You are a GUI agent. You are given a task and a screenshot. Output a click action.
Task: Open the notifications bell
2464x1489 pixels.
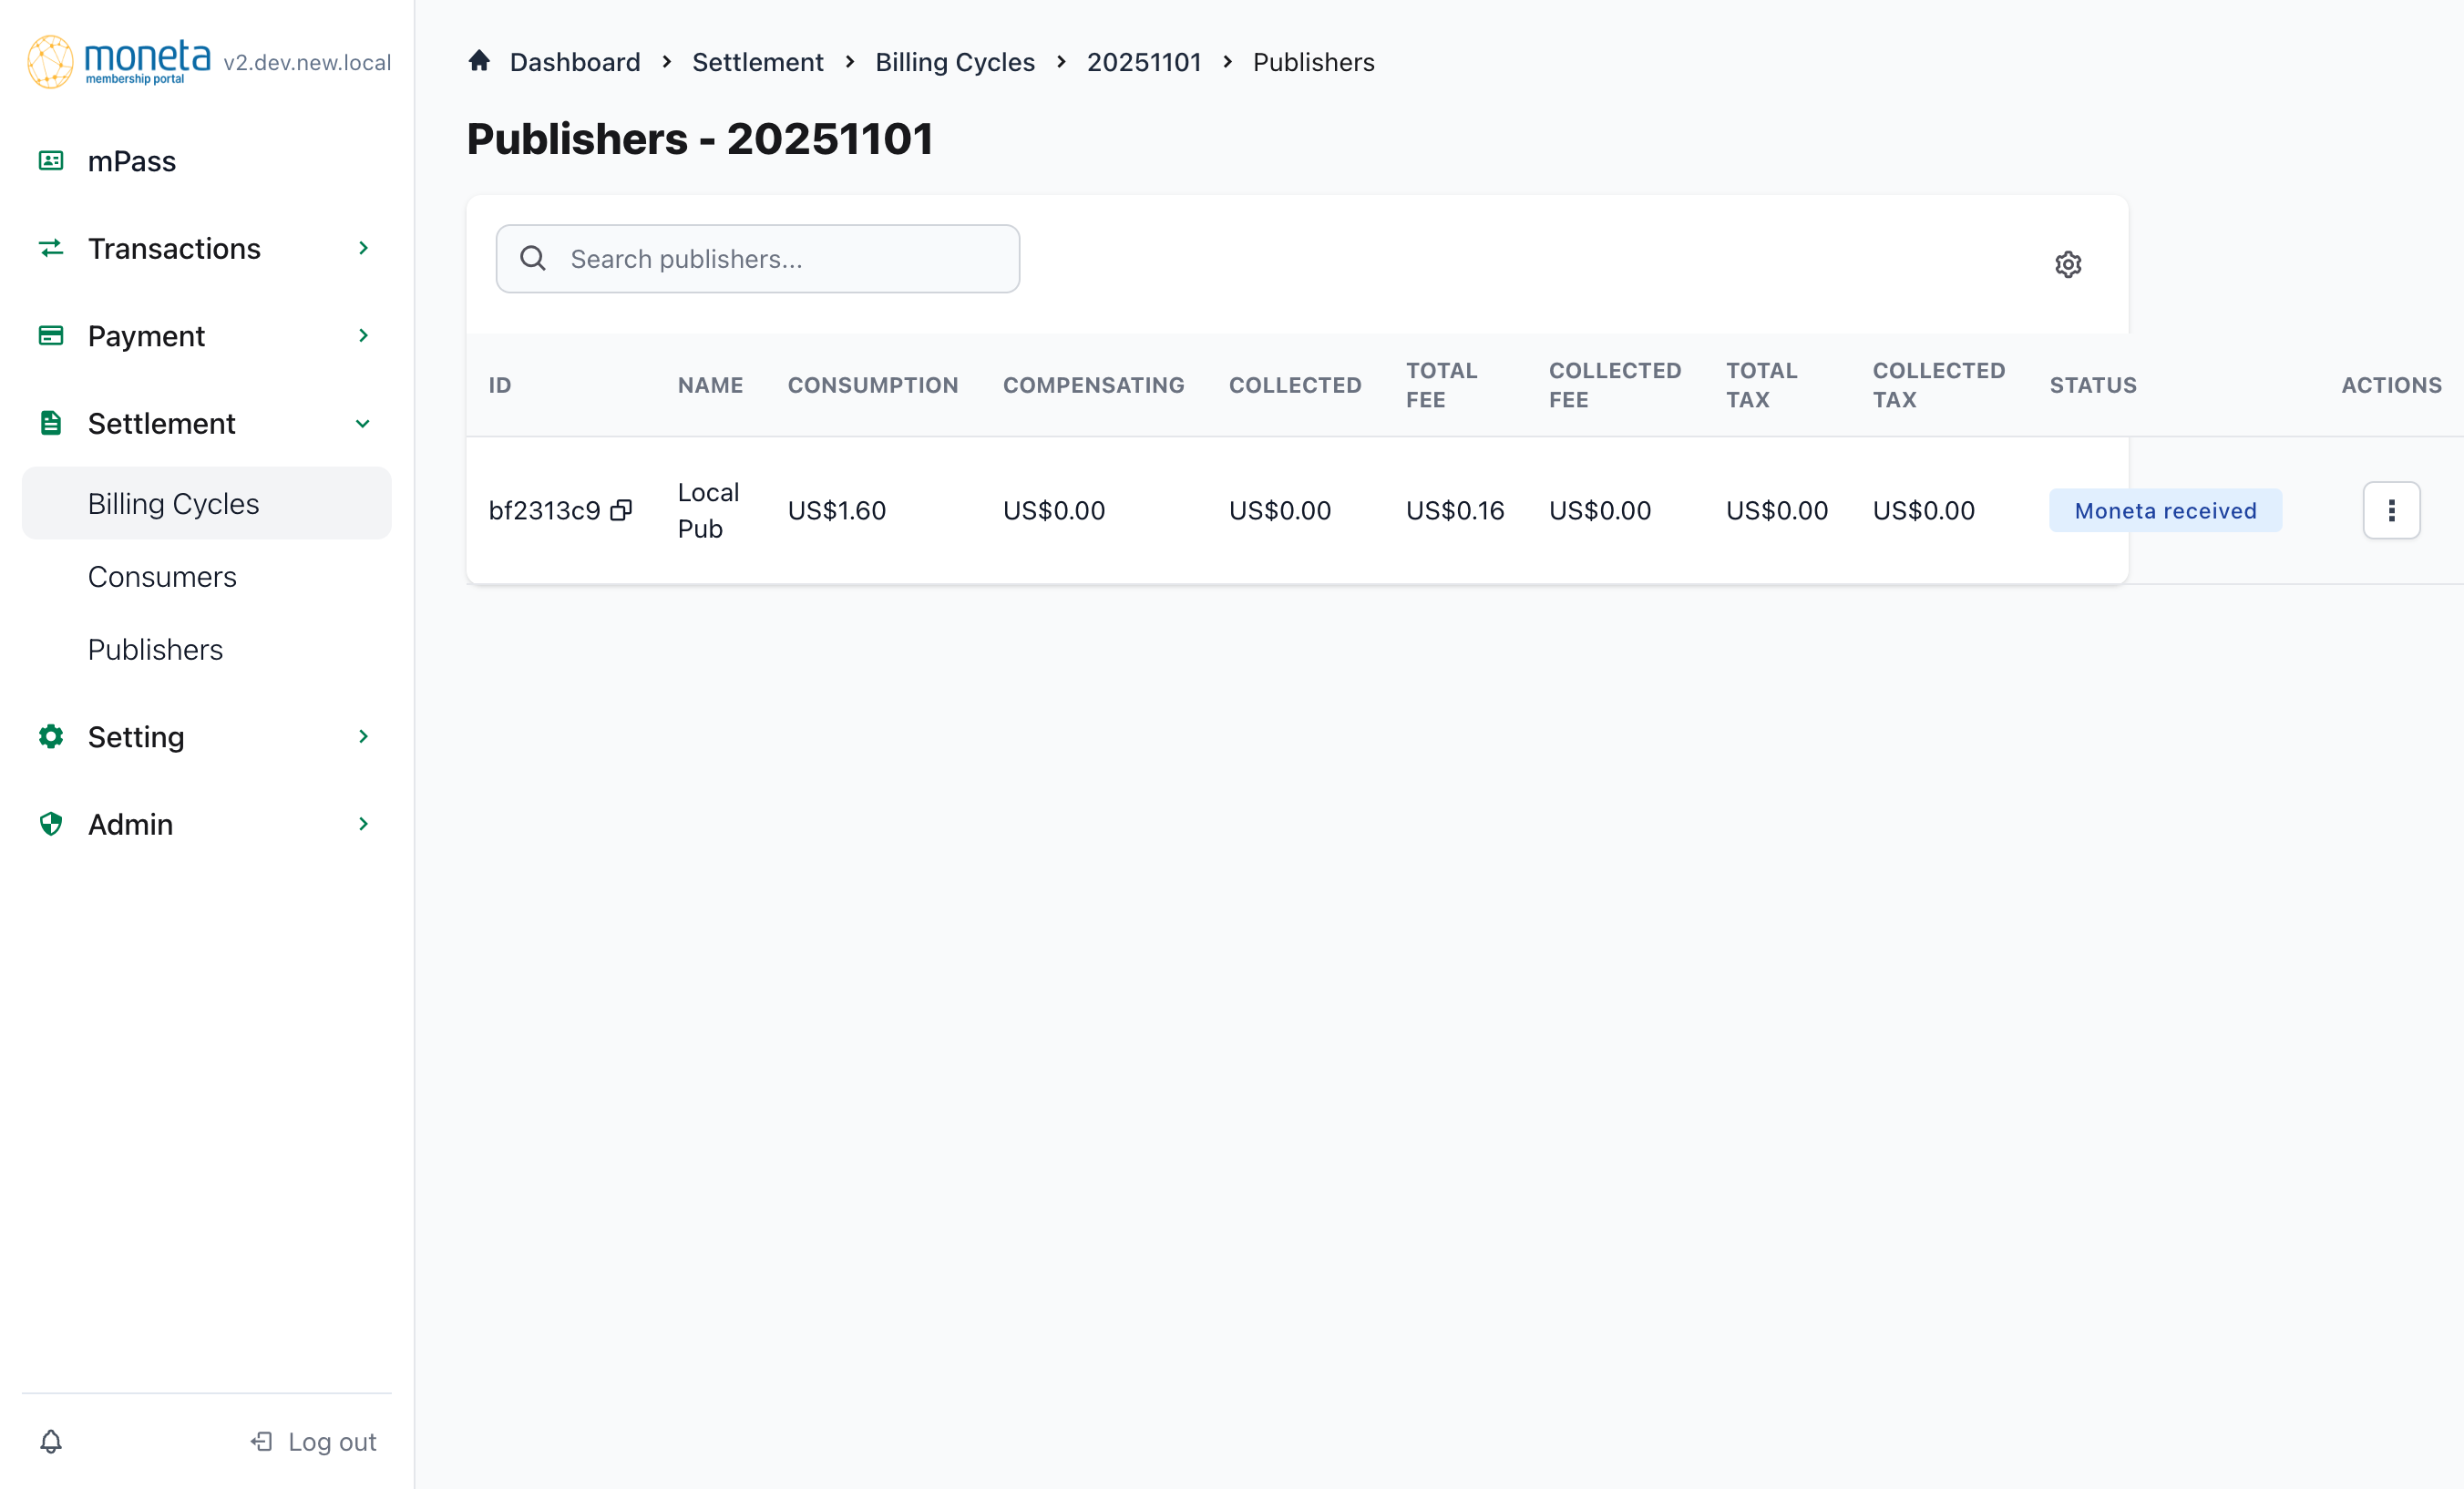51,1441
